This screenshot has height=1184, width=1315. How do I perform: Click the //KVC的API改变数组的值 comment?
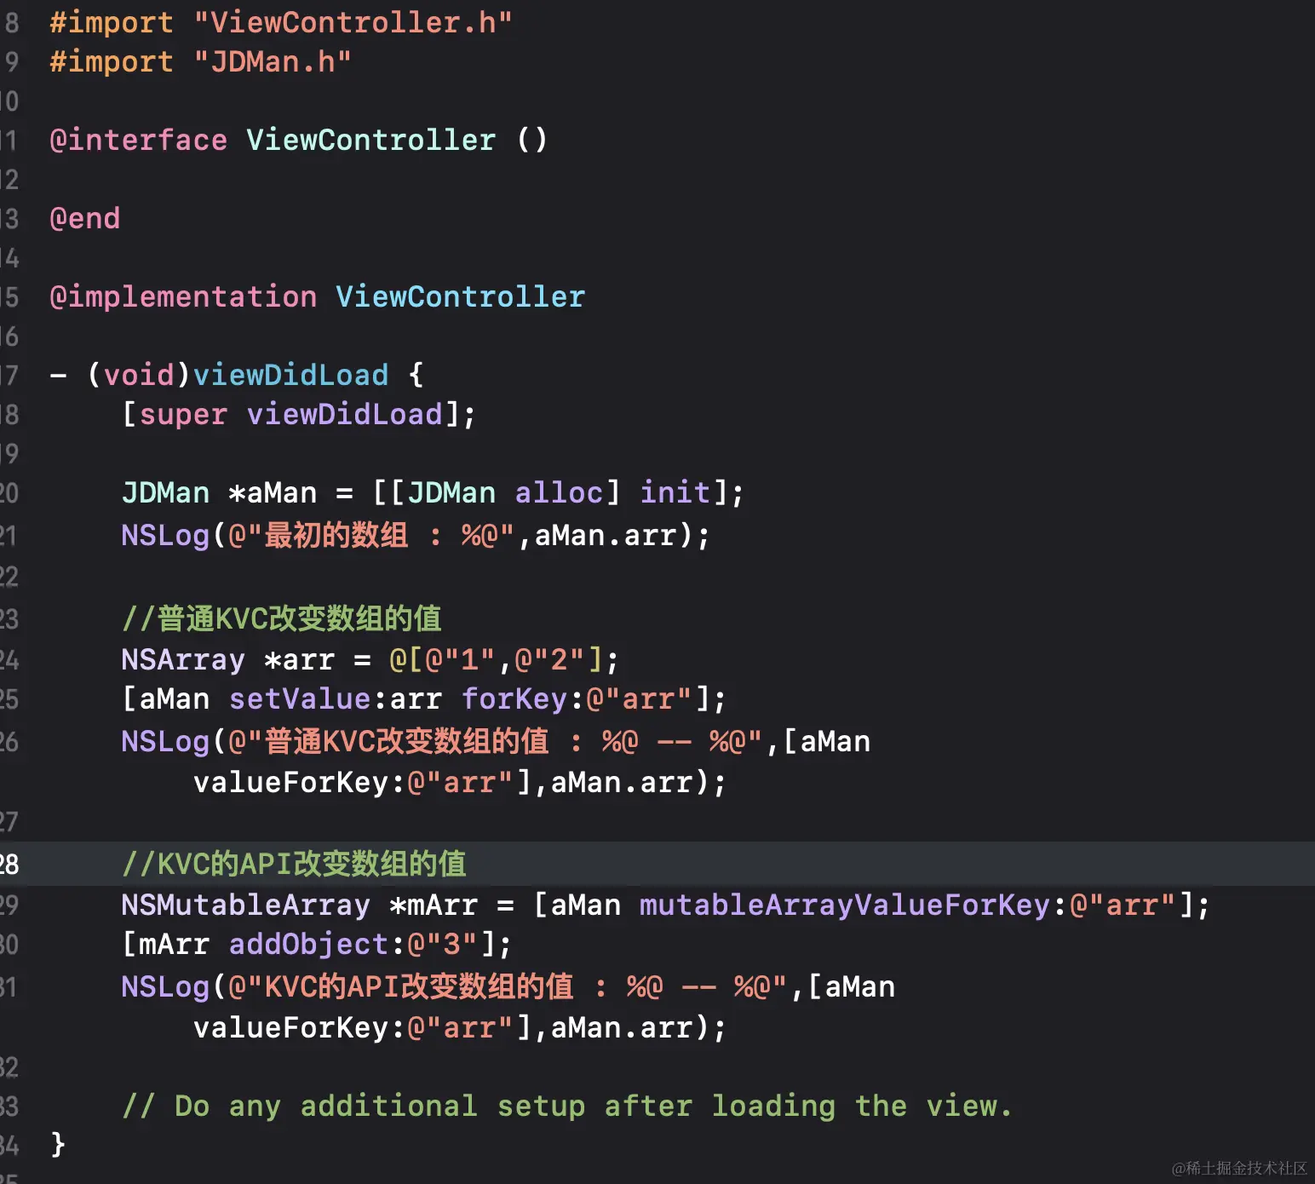pos(295,863)
